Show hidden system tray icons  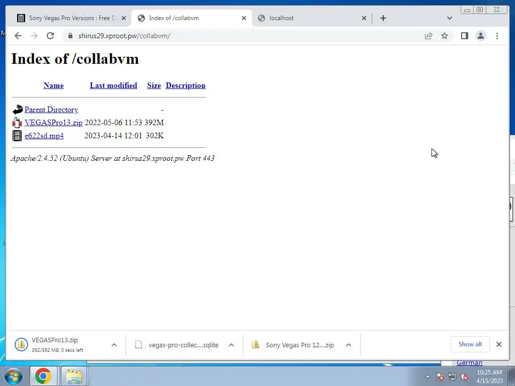pos(427,376)
